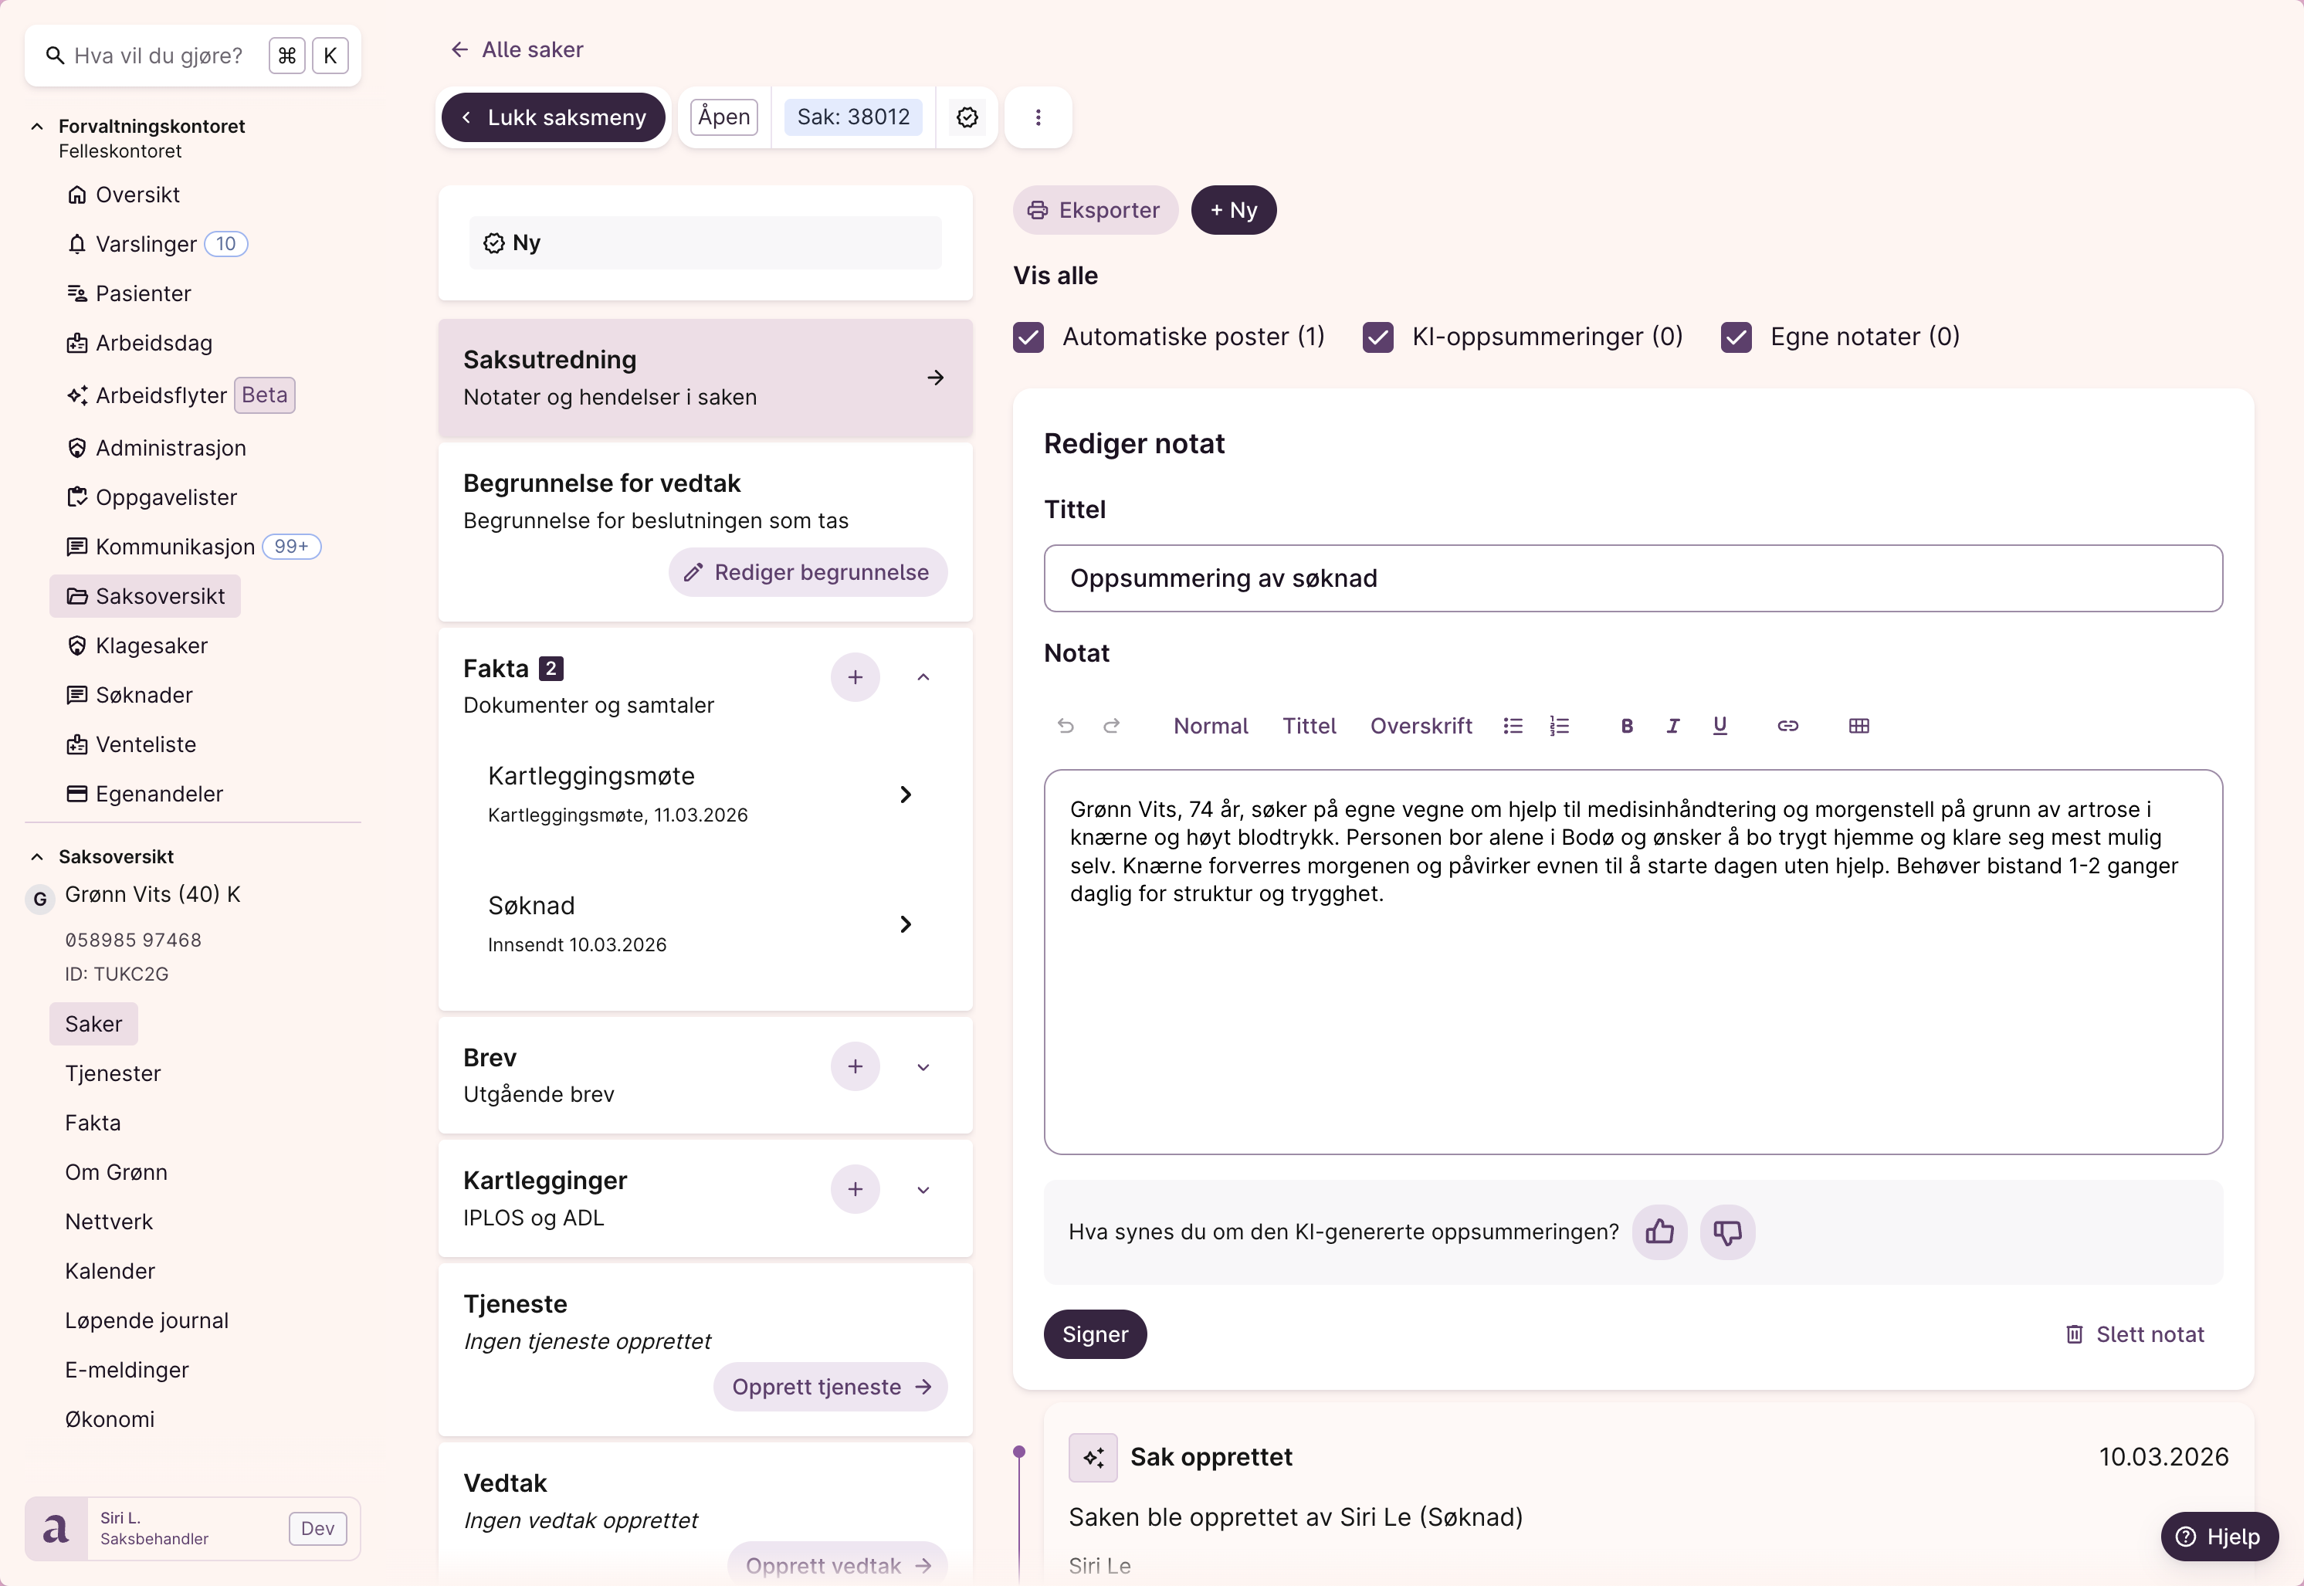Collapse the Fakta section chevron
The width and height of the screenshot is (2304, 1586).
click(922, 678)
